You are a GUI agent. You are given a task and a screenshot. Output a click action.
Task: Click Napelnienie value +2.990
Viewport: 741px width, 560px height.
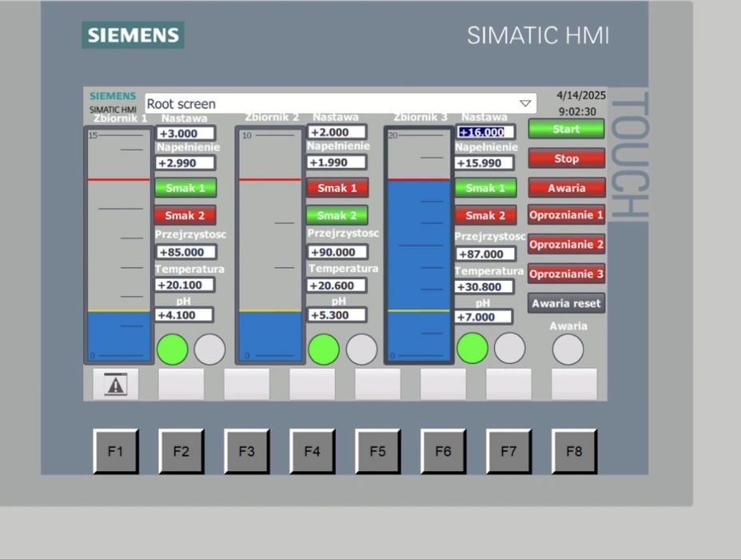point(185,163)
